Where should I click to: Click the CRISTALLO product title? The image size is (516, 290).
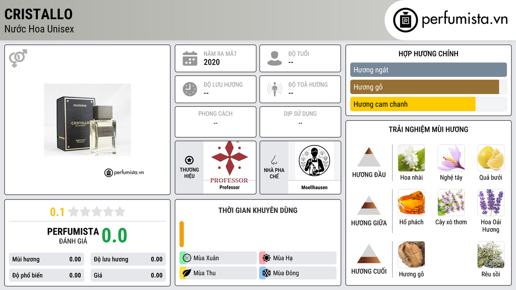click(38, 14)
